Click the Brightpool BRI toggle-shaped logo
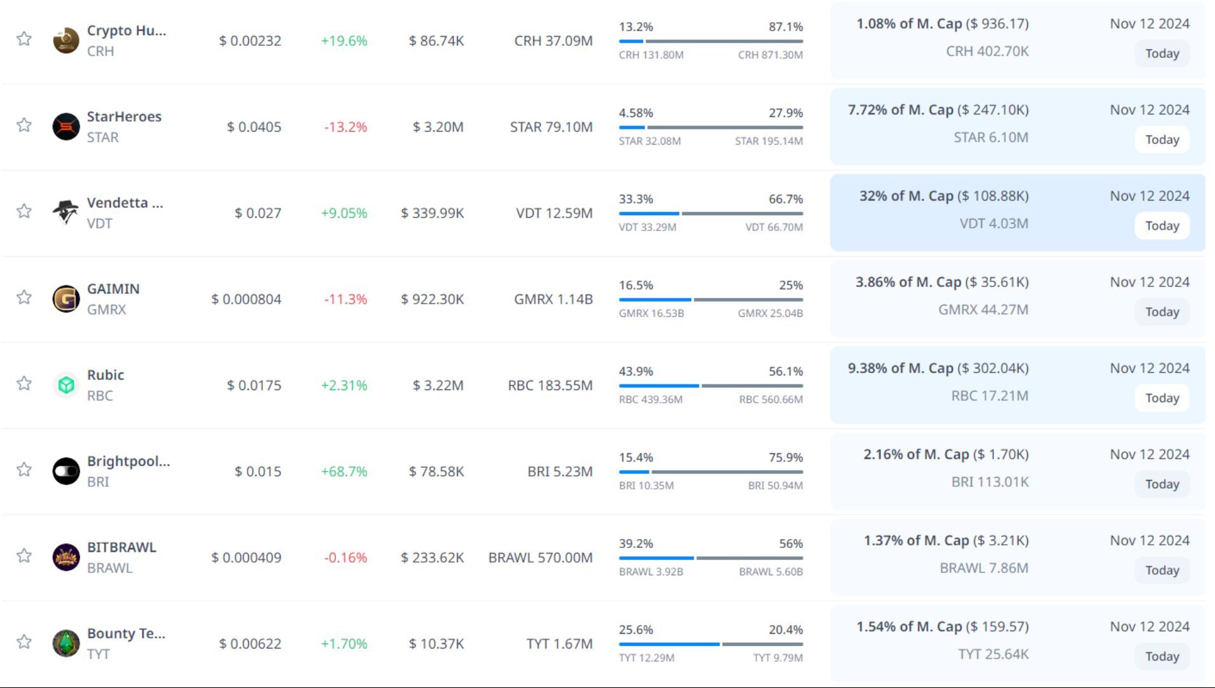This screenshot has height=688, width=1215. (66, 471)
